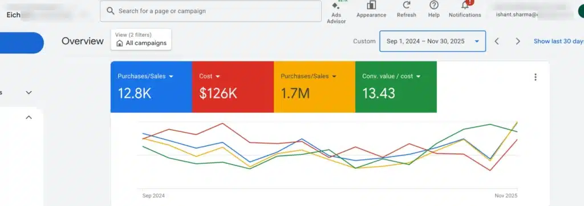Click the Sep 2024 axis label

click(153, 196)
